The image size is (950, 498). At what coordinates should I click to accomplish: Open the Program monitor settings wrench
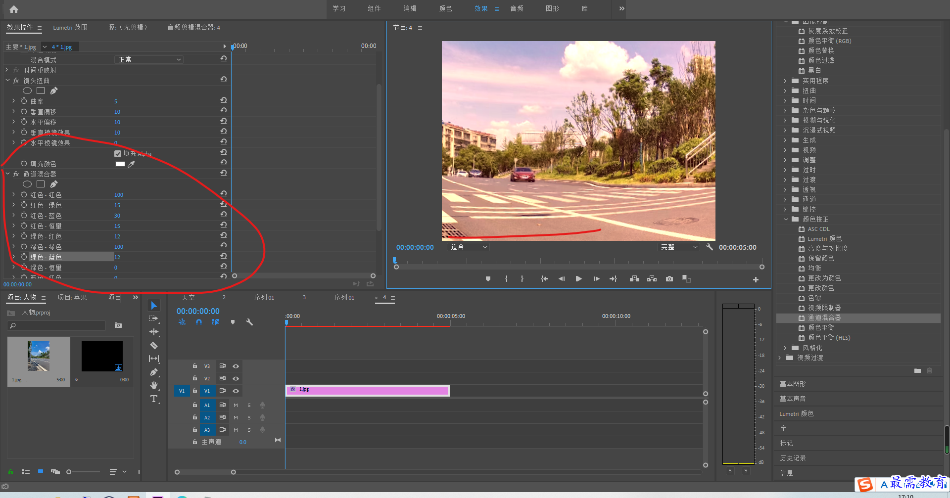coord(710,247)
